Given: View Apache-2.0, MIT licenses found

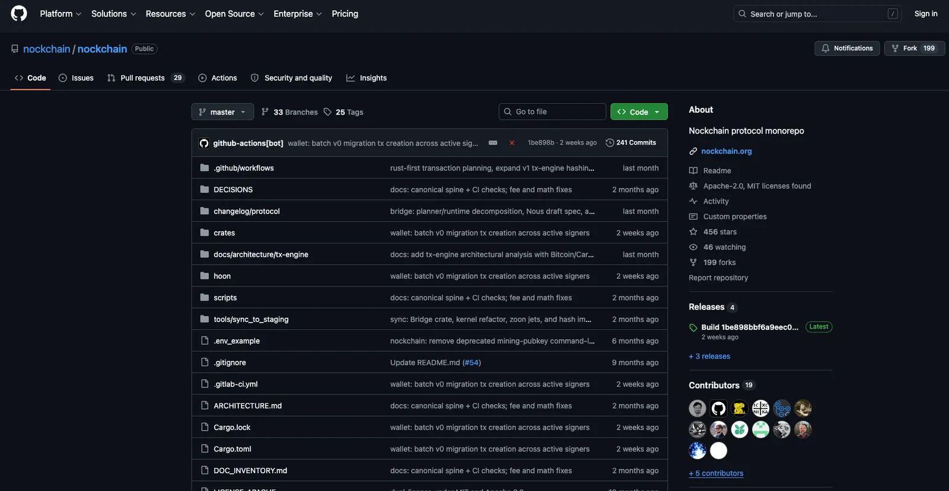Looking at the screenshot, I should [x=757, y=186].
